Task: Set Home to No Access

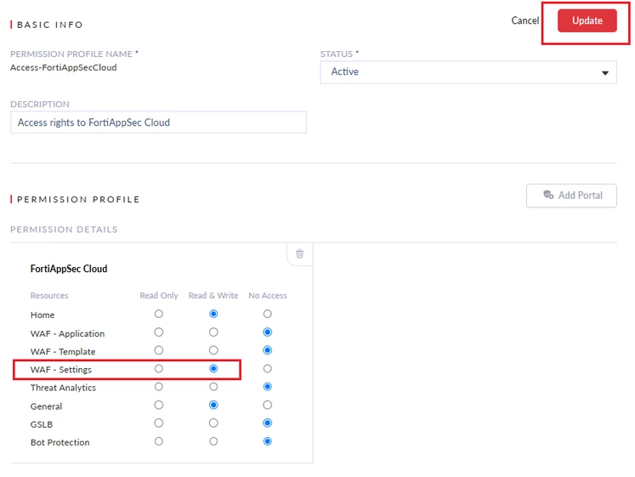Action: [267, 314]
